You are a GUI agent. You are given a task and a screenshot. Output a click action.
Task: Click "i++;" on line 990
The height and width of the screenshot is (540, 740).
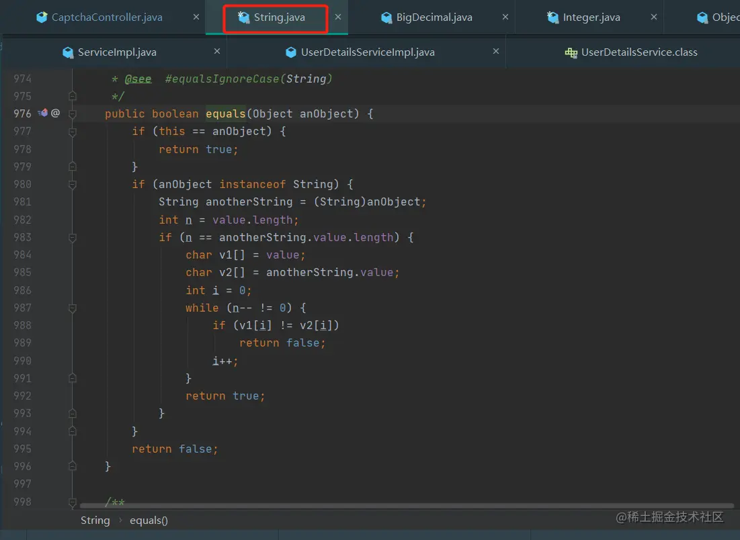225,361
